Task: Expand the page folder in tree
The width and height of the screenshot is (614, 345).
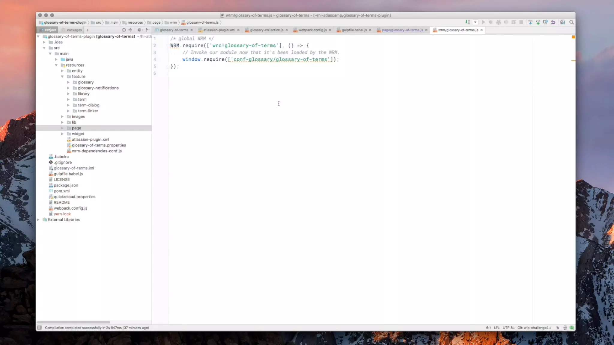Action: tap(62, 128)
